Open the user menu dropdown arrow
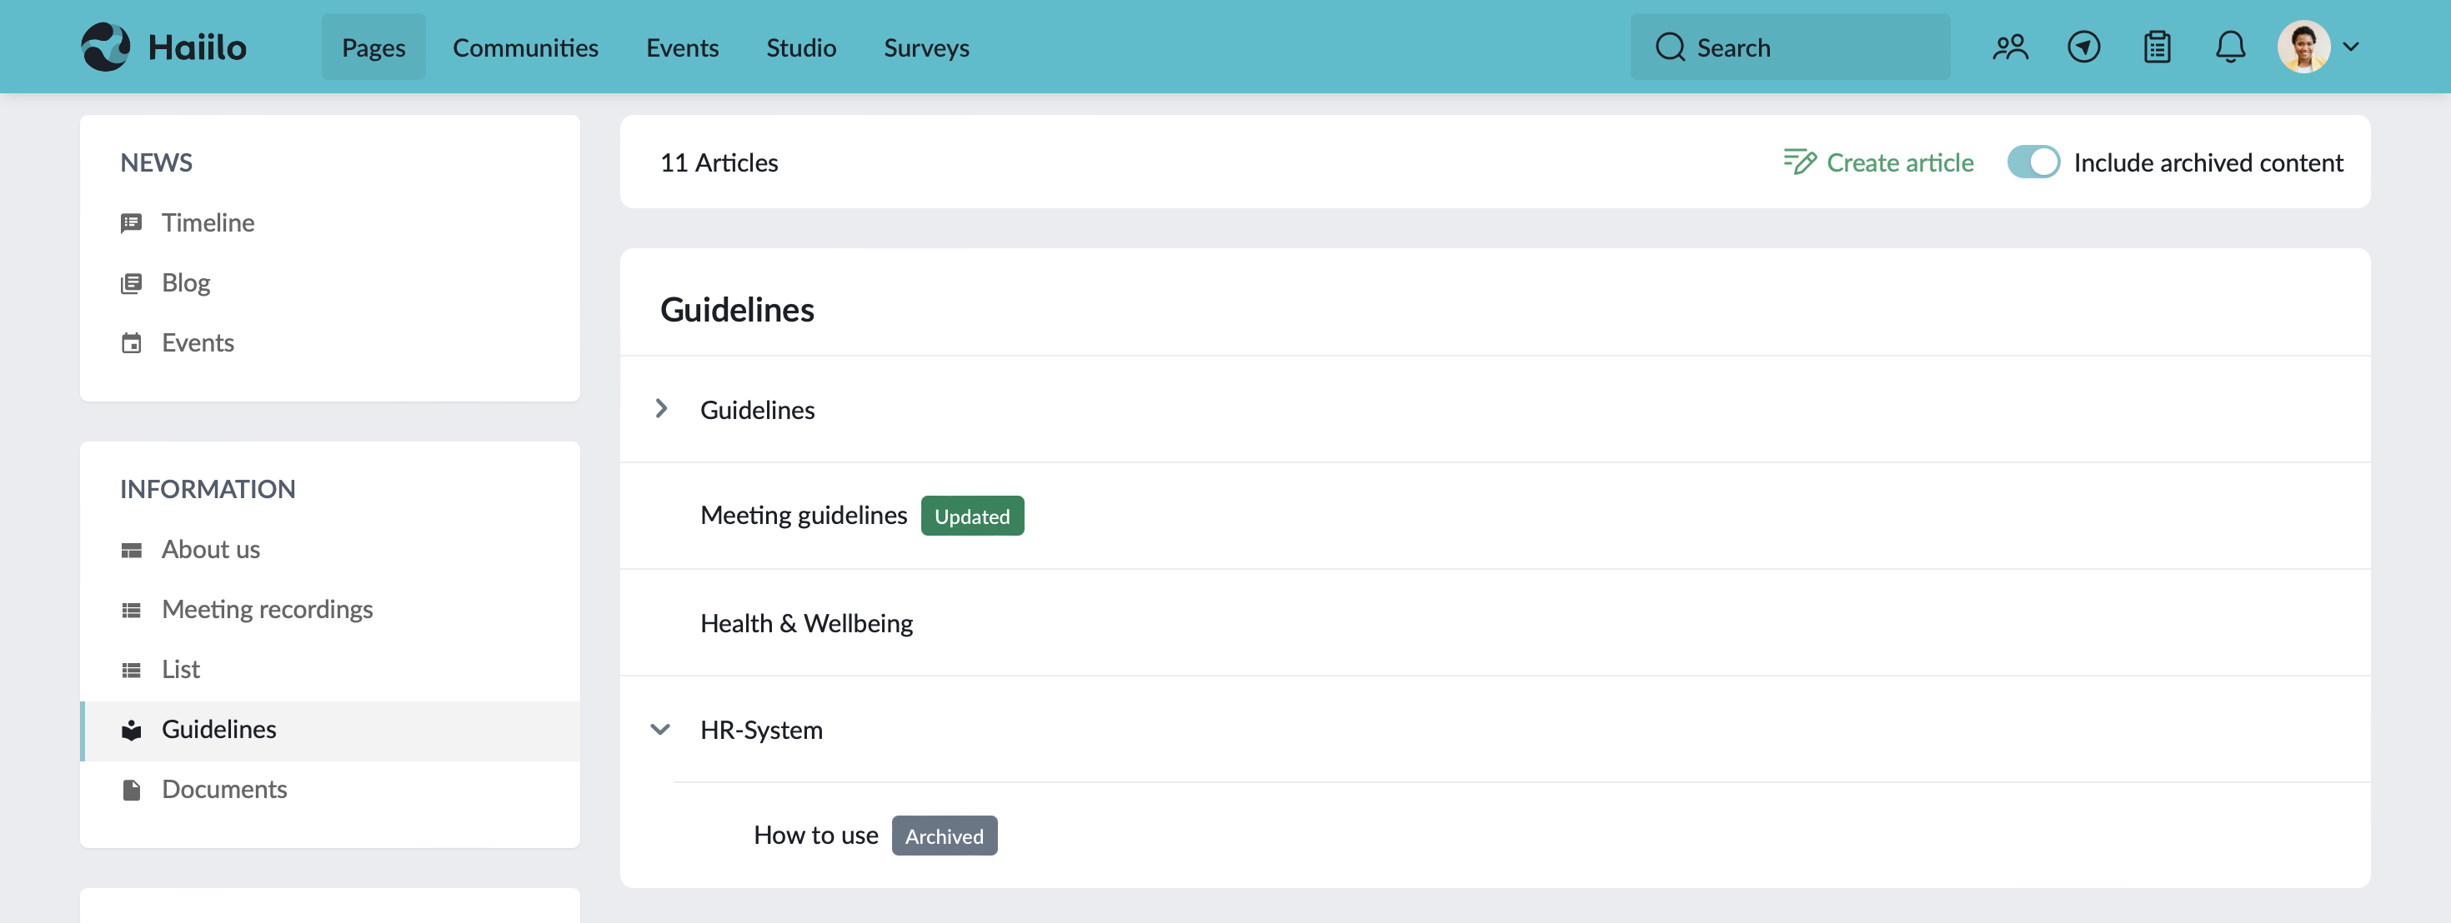 click(2350, 47)
